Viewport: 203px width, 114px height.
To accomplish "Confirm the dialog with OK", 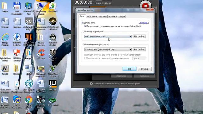I will 129,69.
